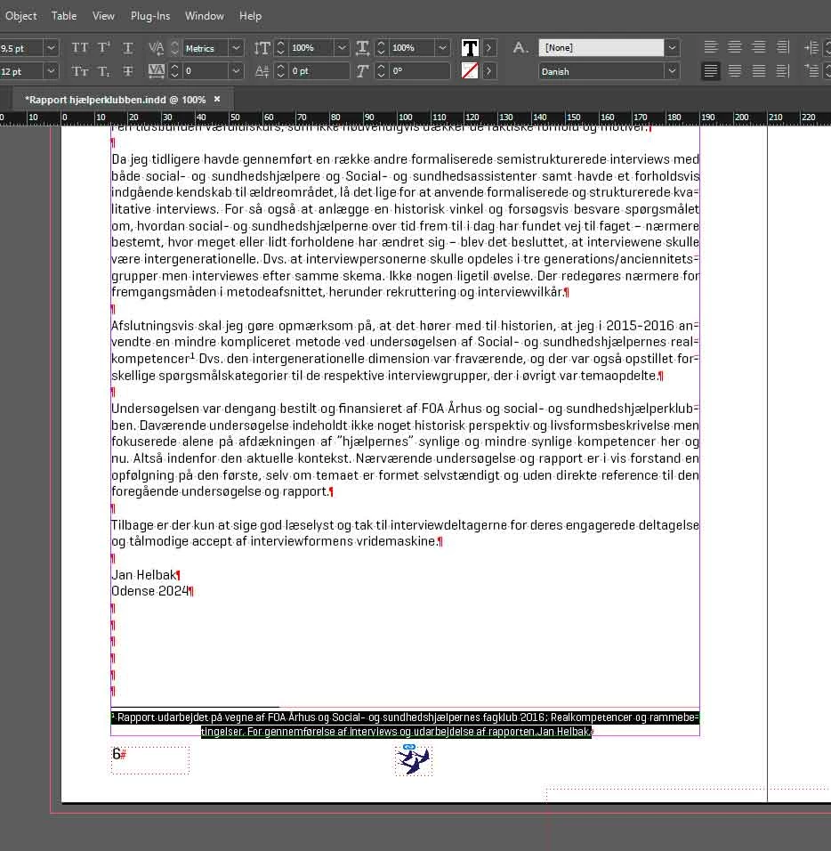Screen dimensions: 831x851
Task: Open the View menu
Action: tap(103, 16)
